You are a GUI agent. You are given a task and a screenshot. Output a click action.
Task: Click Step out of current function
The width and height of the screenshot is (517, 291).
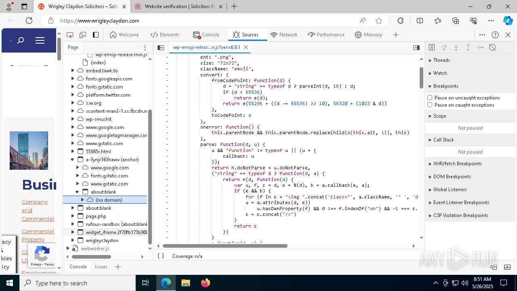pos(468,47)
